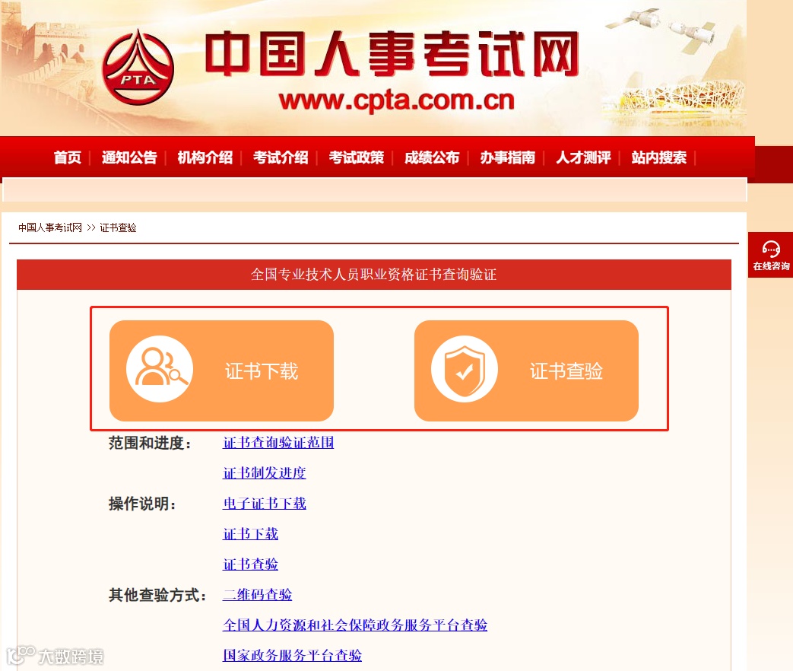
Task: Click the PTA red circular logo
Action: (x=138, y=68)
